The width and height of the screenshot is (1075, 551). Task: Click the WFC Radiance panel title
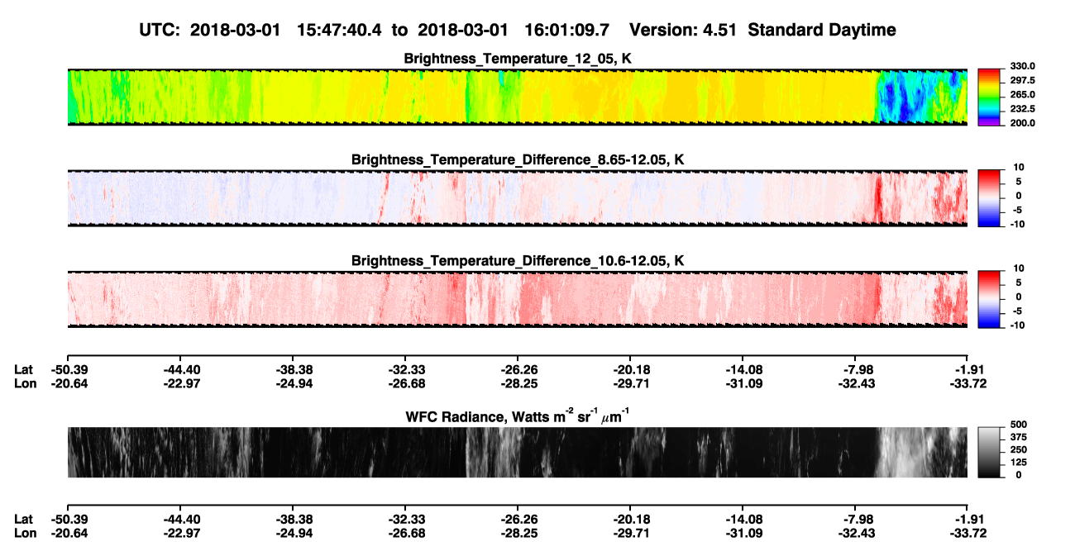518,416
